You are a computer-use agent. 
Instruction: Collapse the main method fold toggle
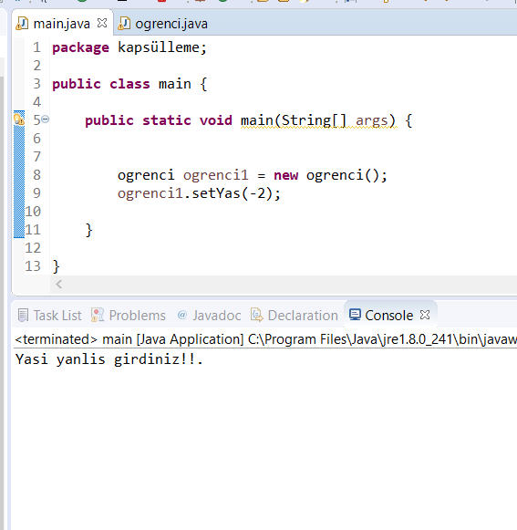(x=46, y=120)
